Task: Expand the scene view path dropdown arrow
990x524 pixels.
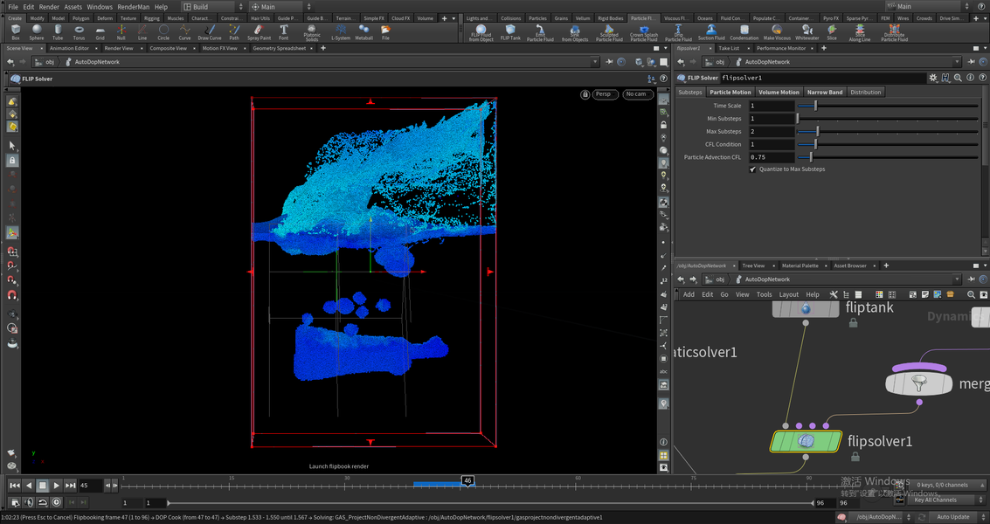Action: 595,62
